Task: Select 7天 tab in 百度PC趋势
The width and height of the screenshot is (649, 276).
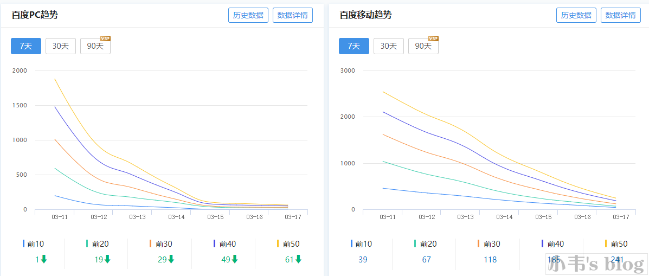Action: [x=26, y=46]
